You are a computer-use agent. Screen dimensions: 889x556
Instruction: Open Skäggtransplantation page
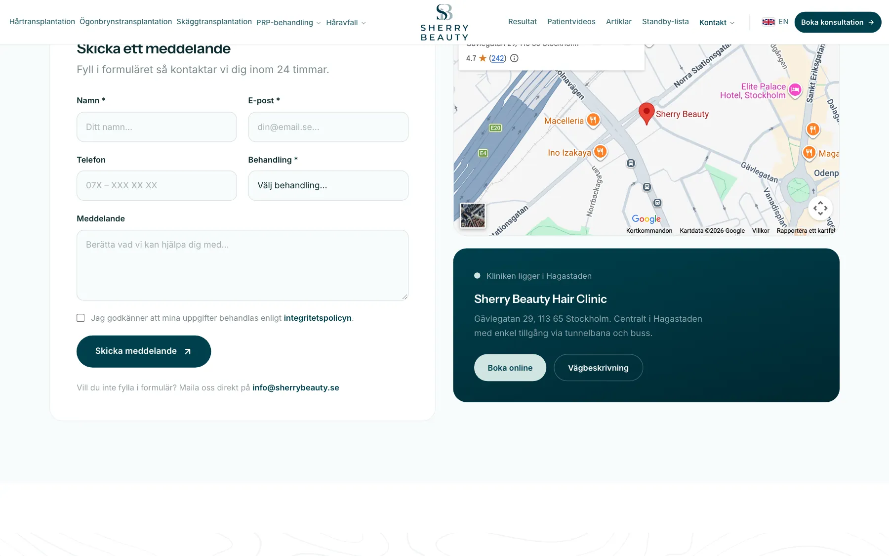click(214, 22)
